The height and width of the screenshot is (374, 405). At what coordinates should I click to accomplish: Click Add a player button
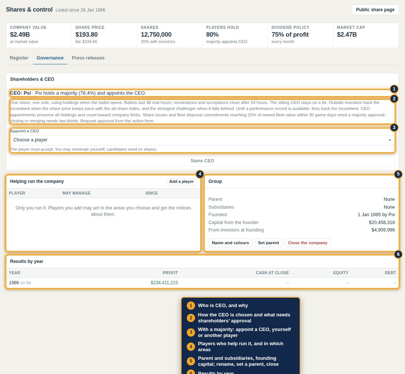(x=182, y=181)
